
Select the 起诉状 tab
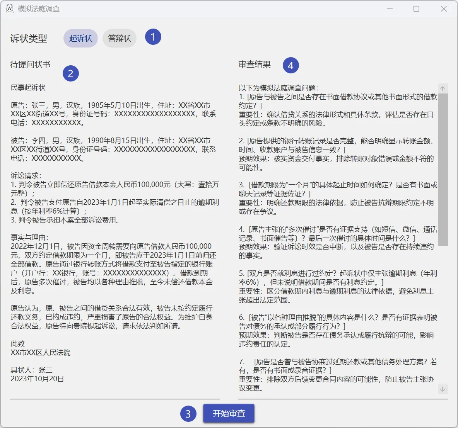(80, 38)
